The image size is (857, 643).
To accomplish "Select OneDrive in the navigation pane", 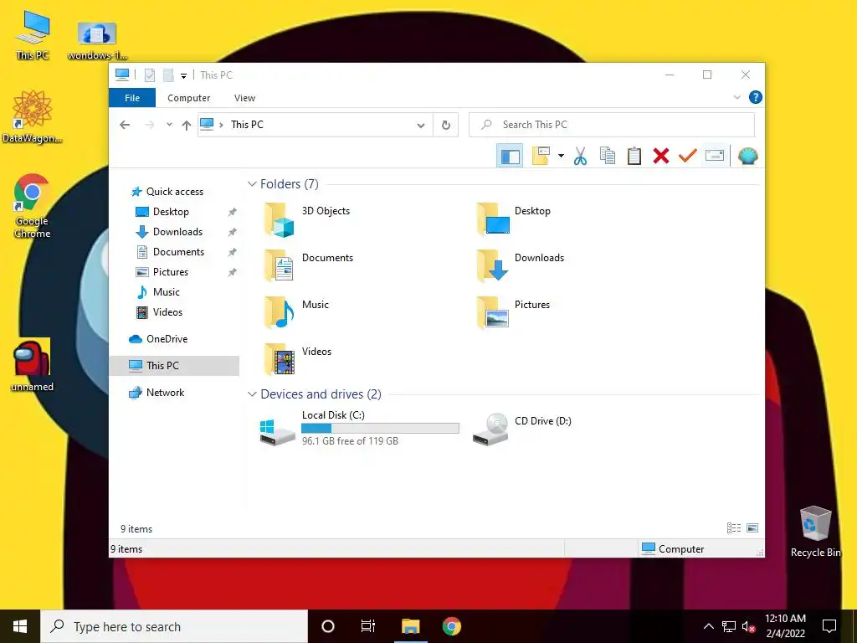I will tap(167, 339).
